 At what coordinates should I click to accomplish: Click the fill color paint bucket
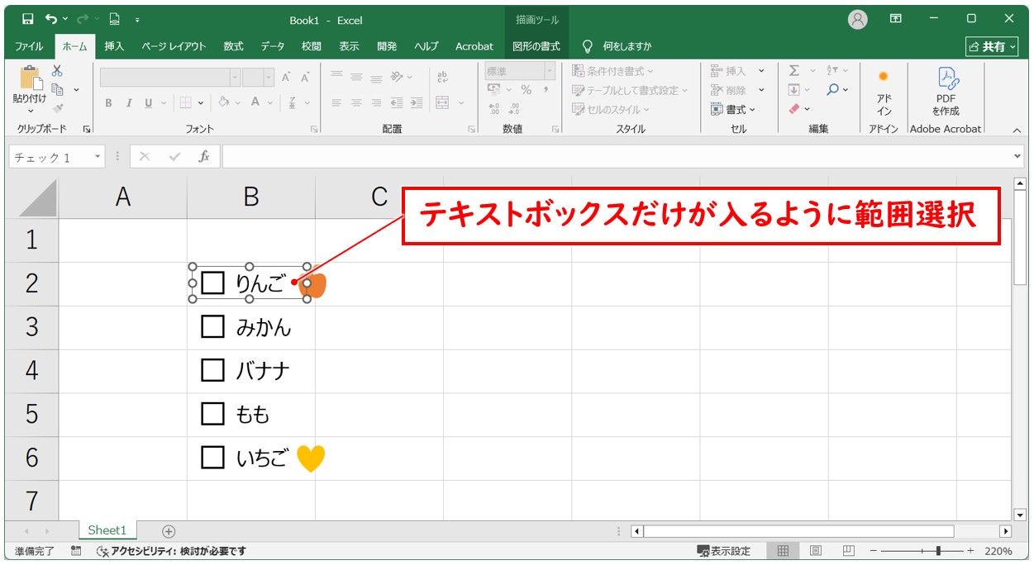(223, 102)
